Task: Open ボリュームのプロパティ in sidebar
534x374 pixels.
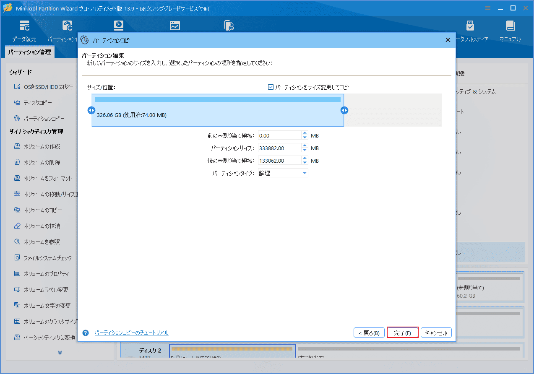Action: click(42, 274)
